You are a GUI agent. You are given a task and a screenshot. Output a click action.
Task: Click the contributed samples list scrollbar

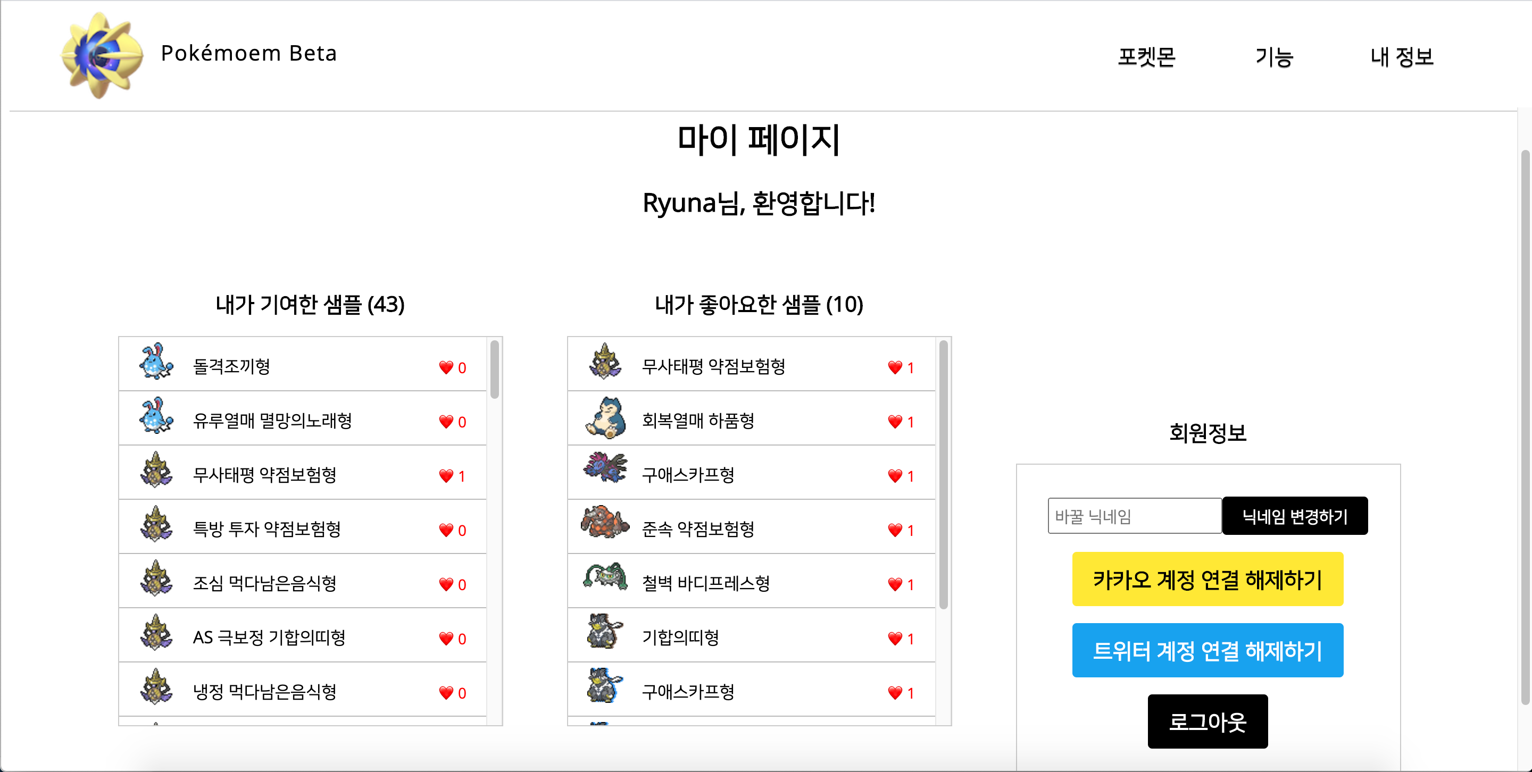(x=494, y=370)
